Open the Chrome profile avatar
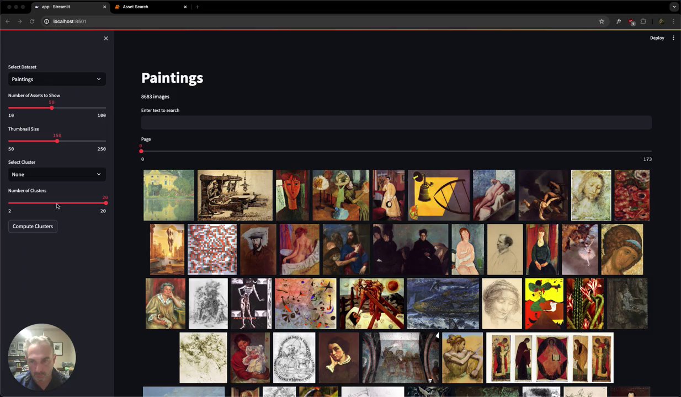The image size is (681, 397). click(x=661, y=22)
